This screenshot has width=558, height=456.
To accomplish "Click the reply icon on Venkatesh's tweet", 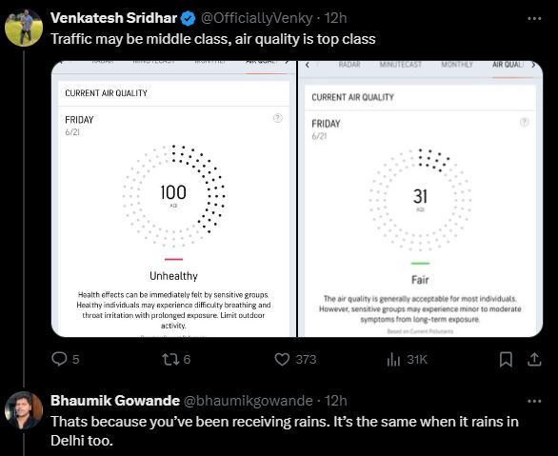I will click(x=59, y=359).
